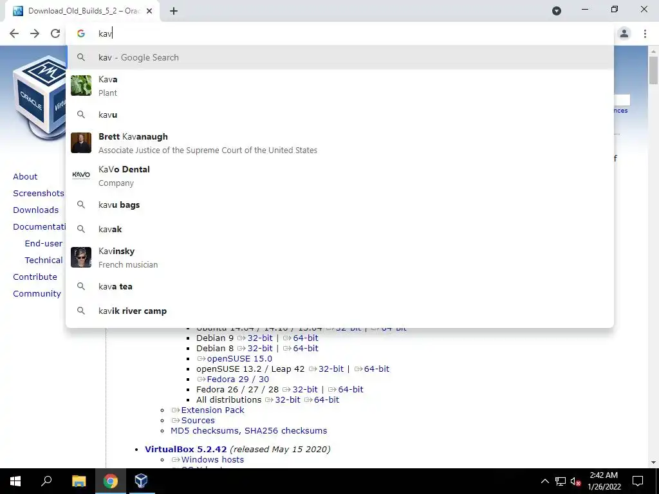Open the About sidebar link

[25, 176]
